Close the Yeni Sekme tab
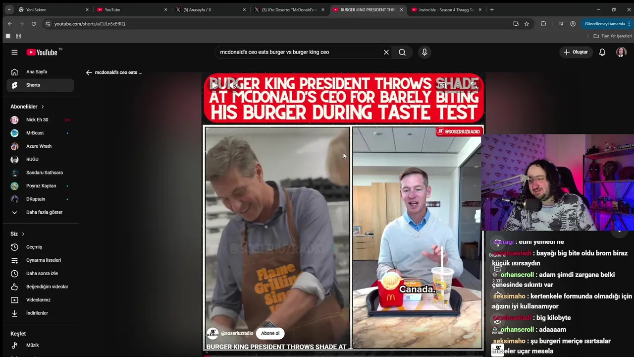 click(x=87, y=9)
